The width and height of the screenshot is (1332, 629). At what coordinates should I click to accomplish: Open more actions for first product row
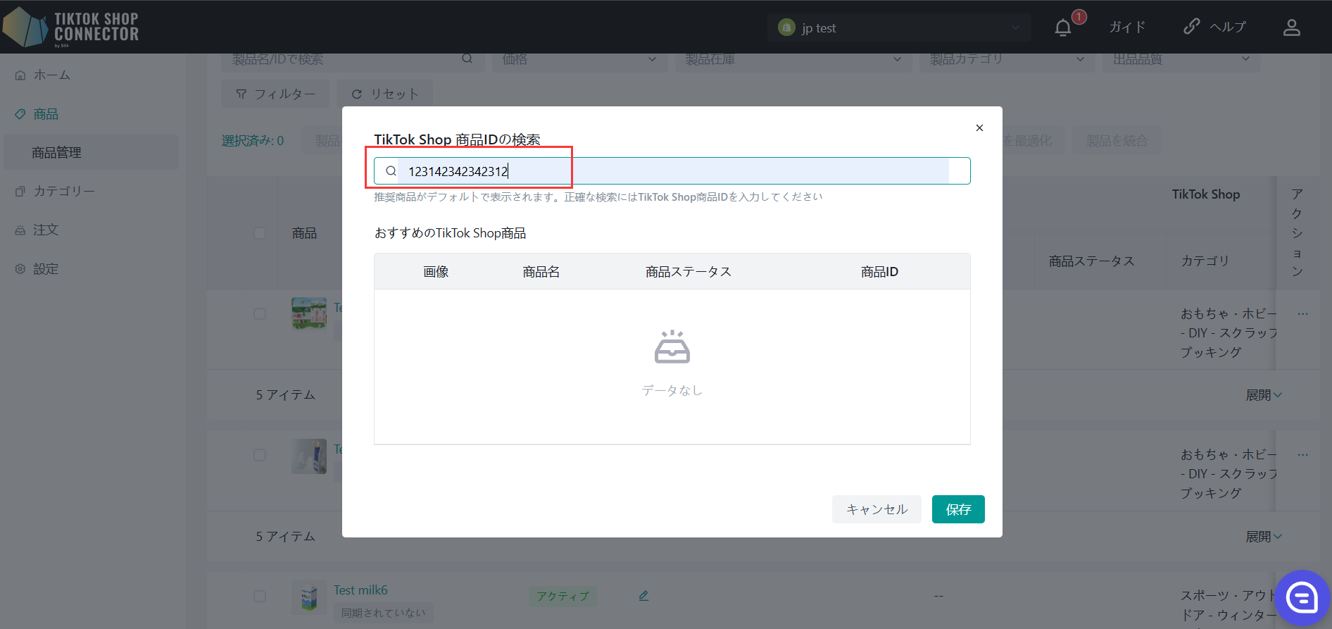[1303, 313]
